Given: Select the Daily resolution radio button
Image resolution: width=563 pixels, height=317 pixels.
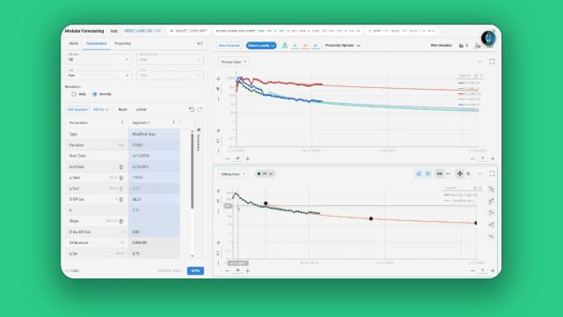Looking at the screenshot, I should (74, 94).
